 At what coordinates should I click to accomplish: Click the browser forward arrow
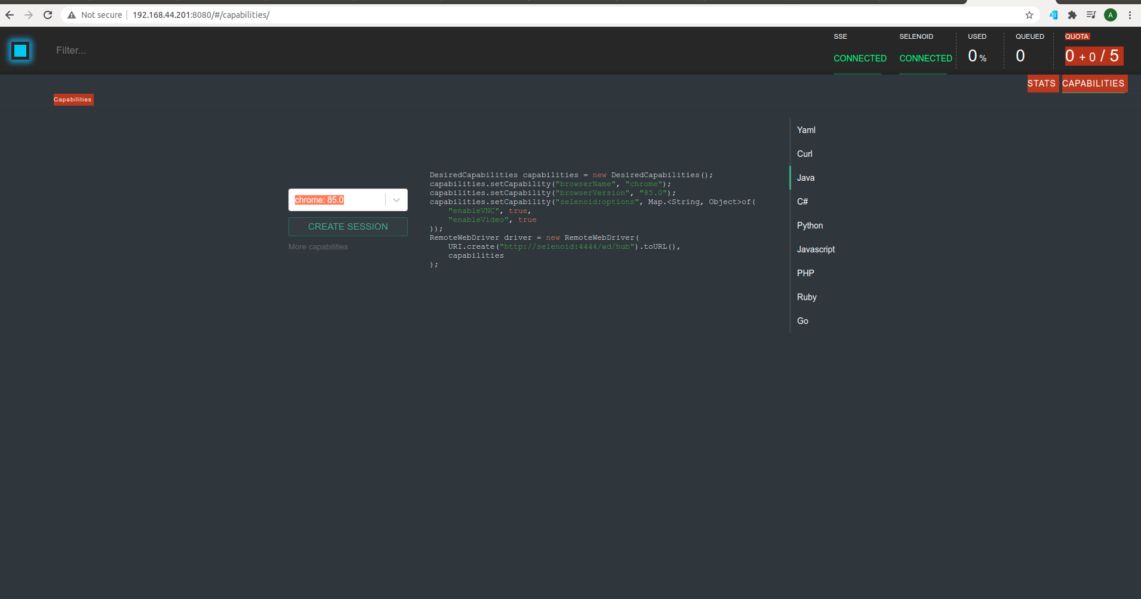pyautogui.click(x=29, y=15)
